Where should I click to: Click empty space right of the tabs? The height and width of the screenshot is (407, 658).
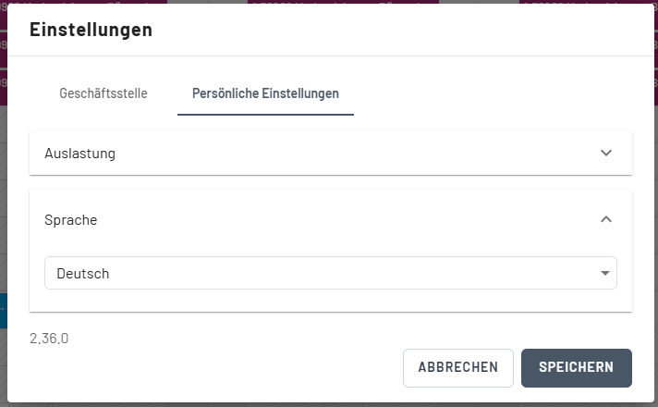(x=499, y=93)
